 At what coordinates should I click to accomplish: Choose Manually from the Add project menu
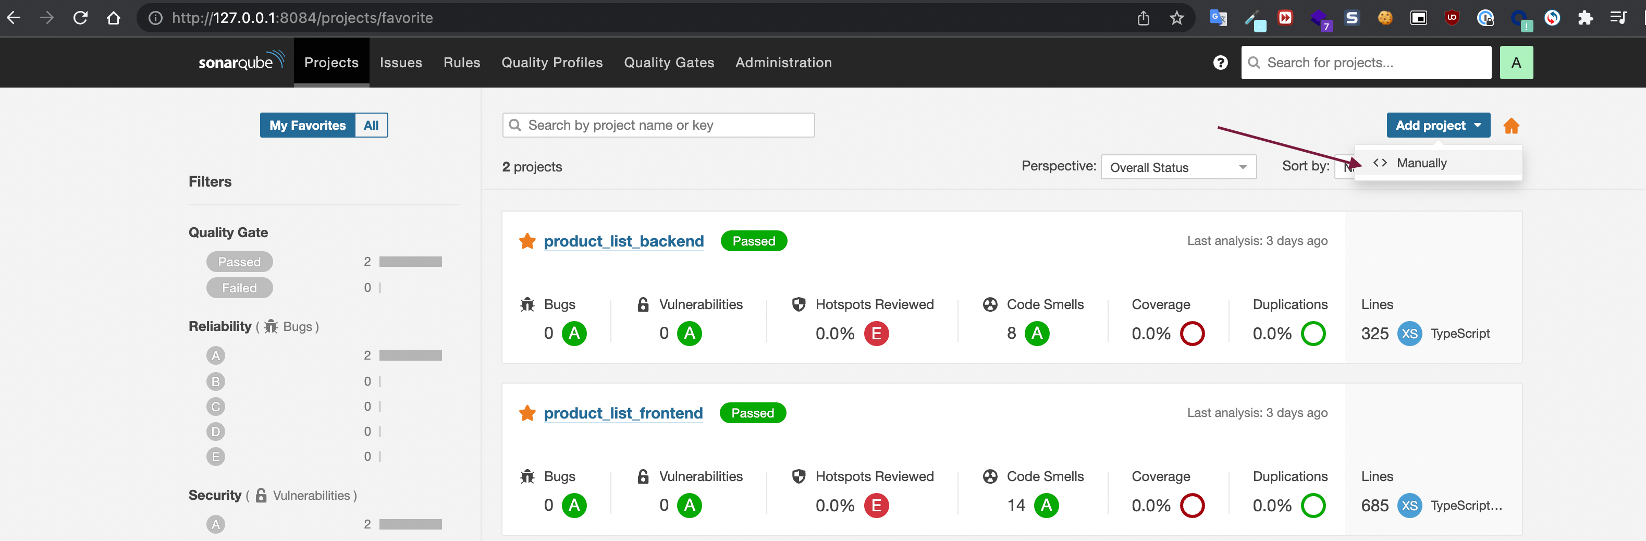point(1421,163)
